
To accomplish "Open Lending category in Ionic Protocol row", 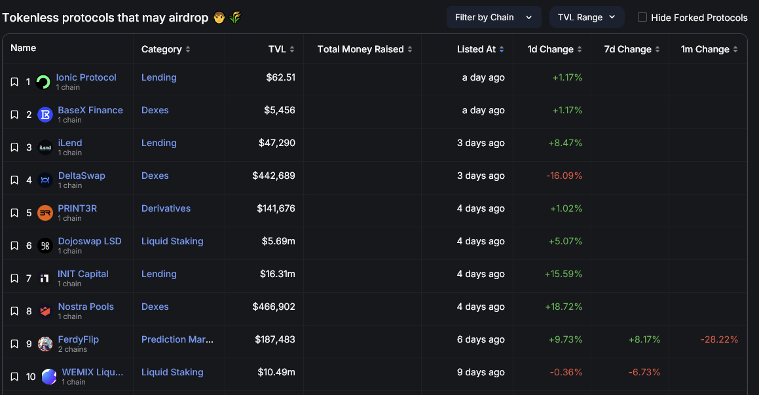I will point(158,77).
